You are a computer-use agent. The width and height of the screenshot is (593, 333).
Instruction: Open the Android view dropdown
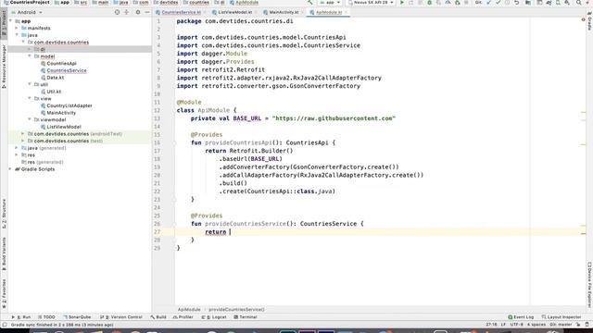click(27, 12)
